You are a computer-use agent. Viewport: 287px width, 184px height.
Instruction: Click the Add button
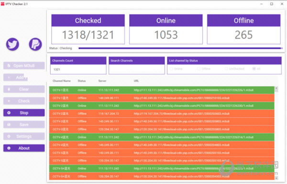tap(15, 77)
